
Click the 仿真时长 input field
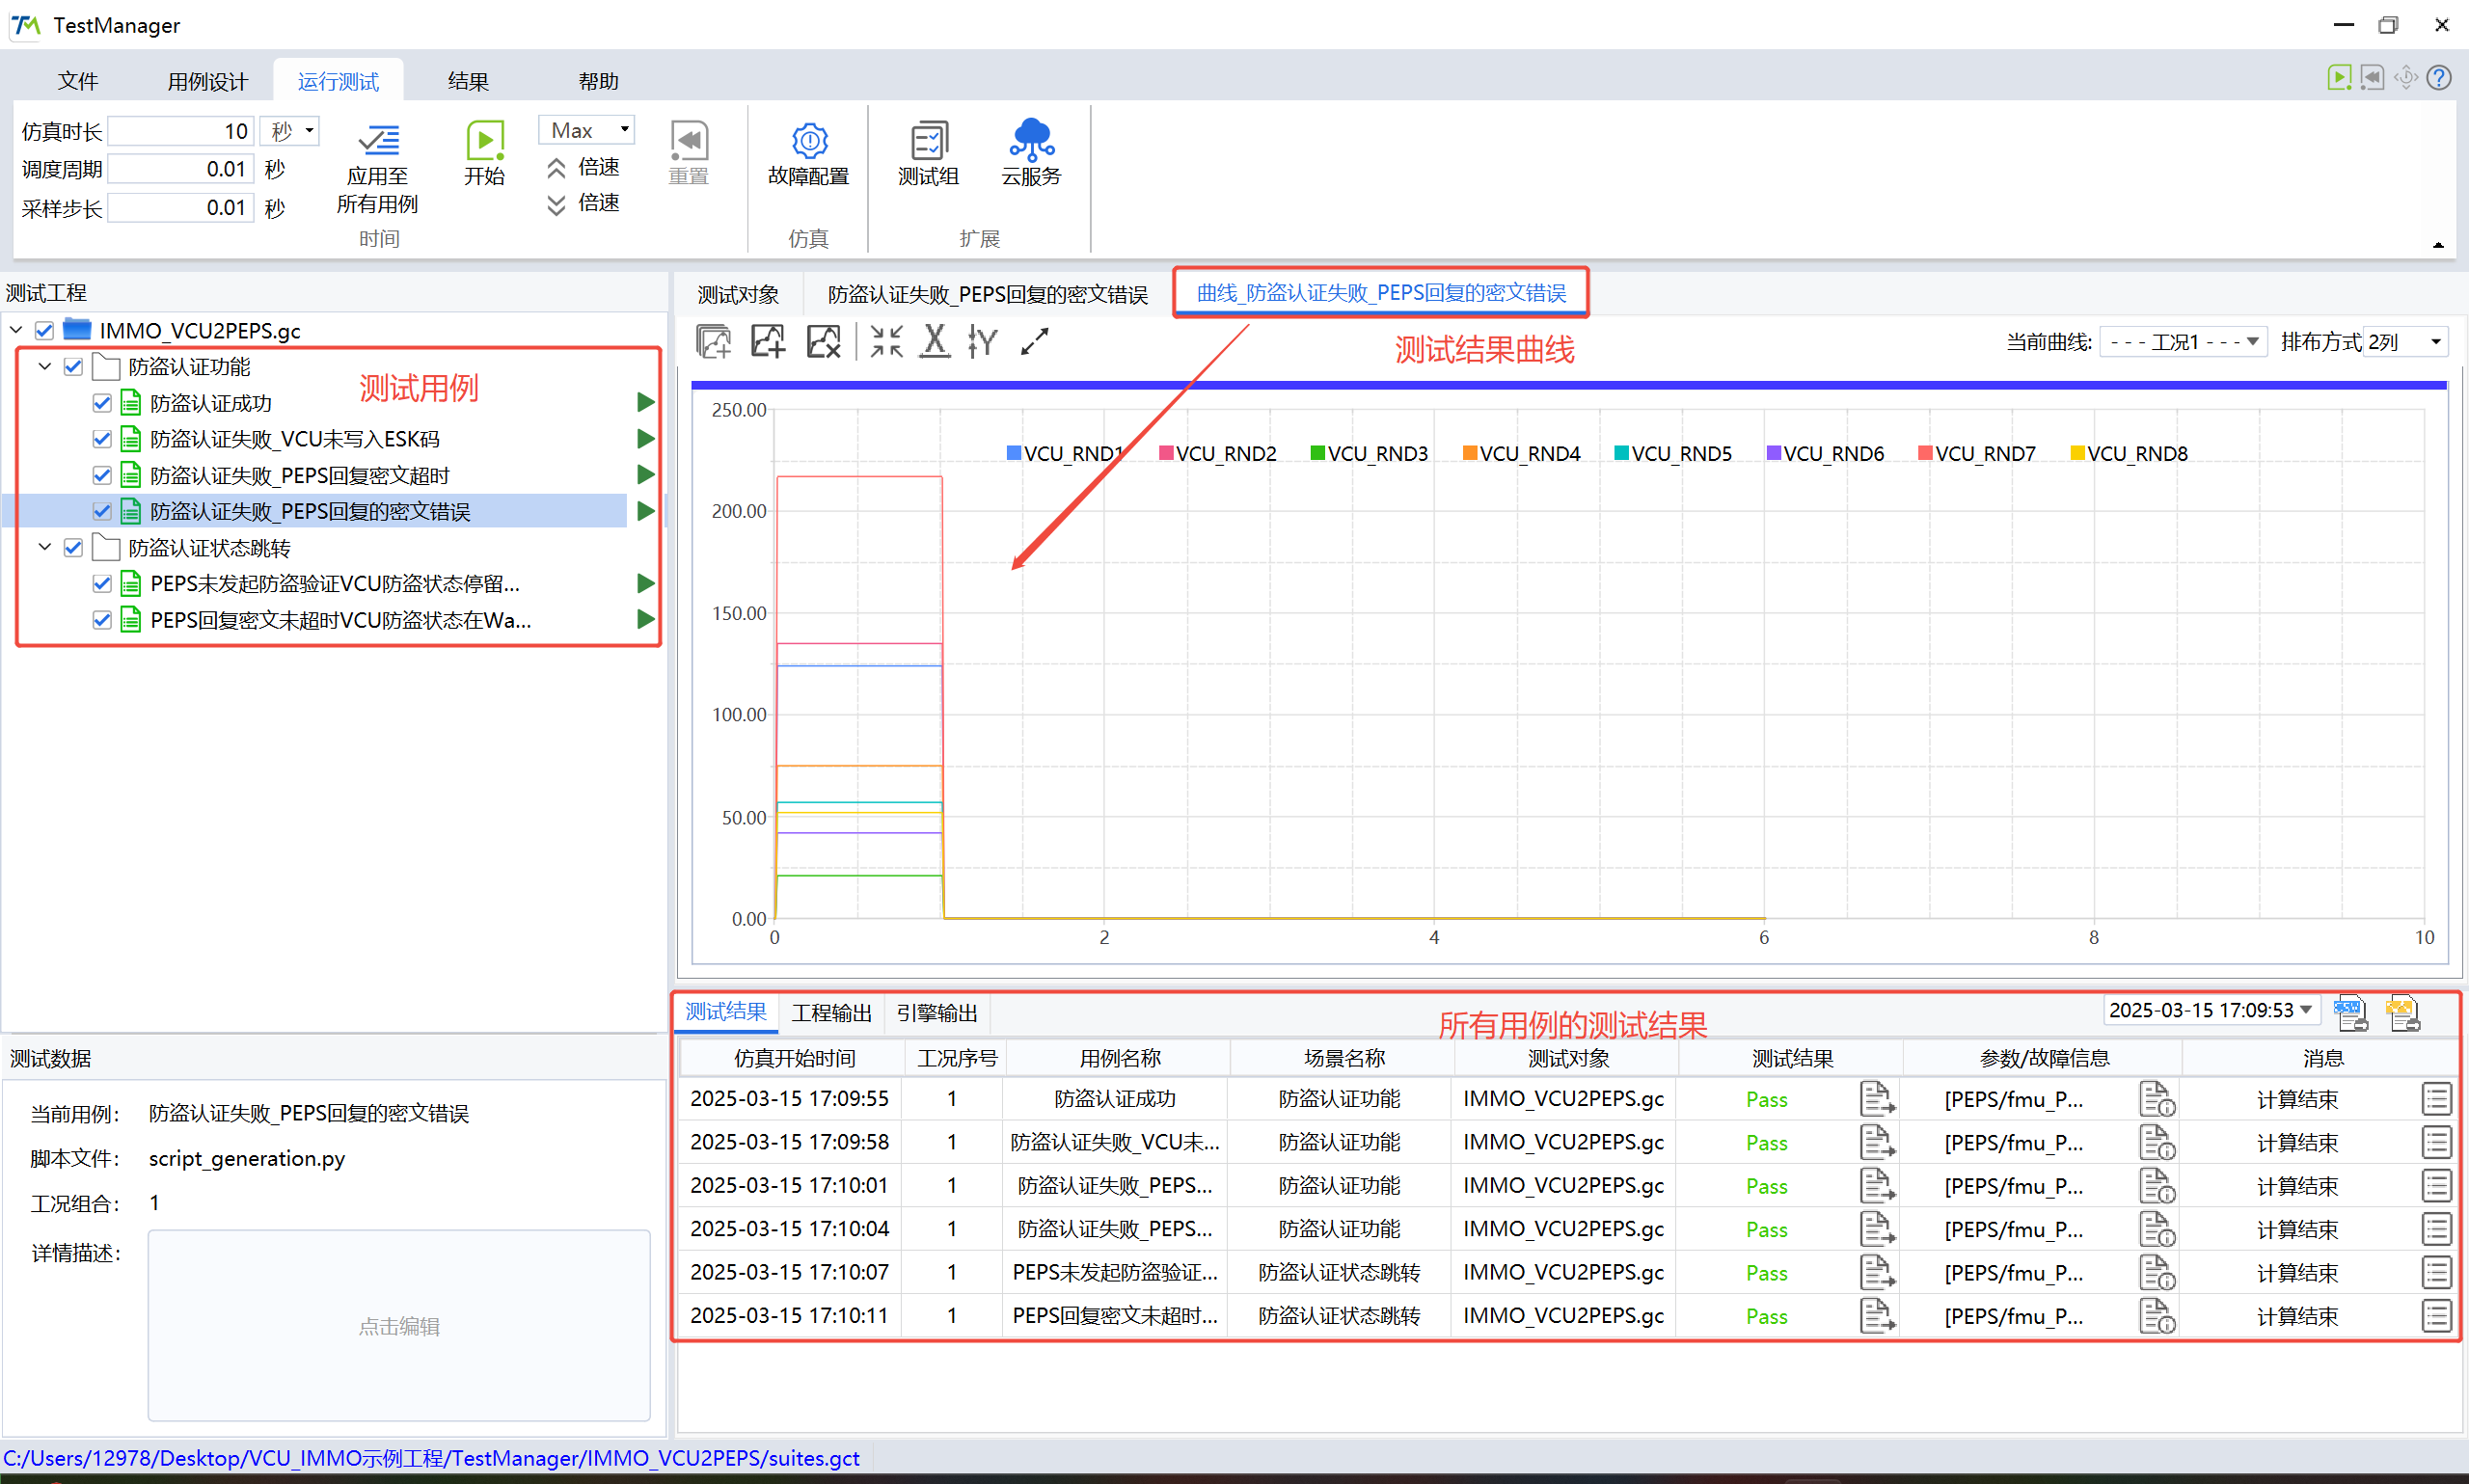click(x=180, y=131)
